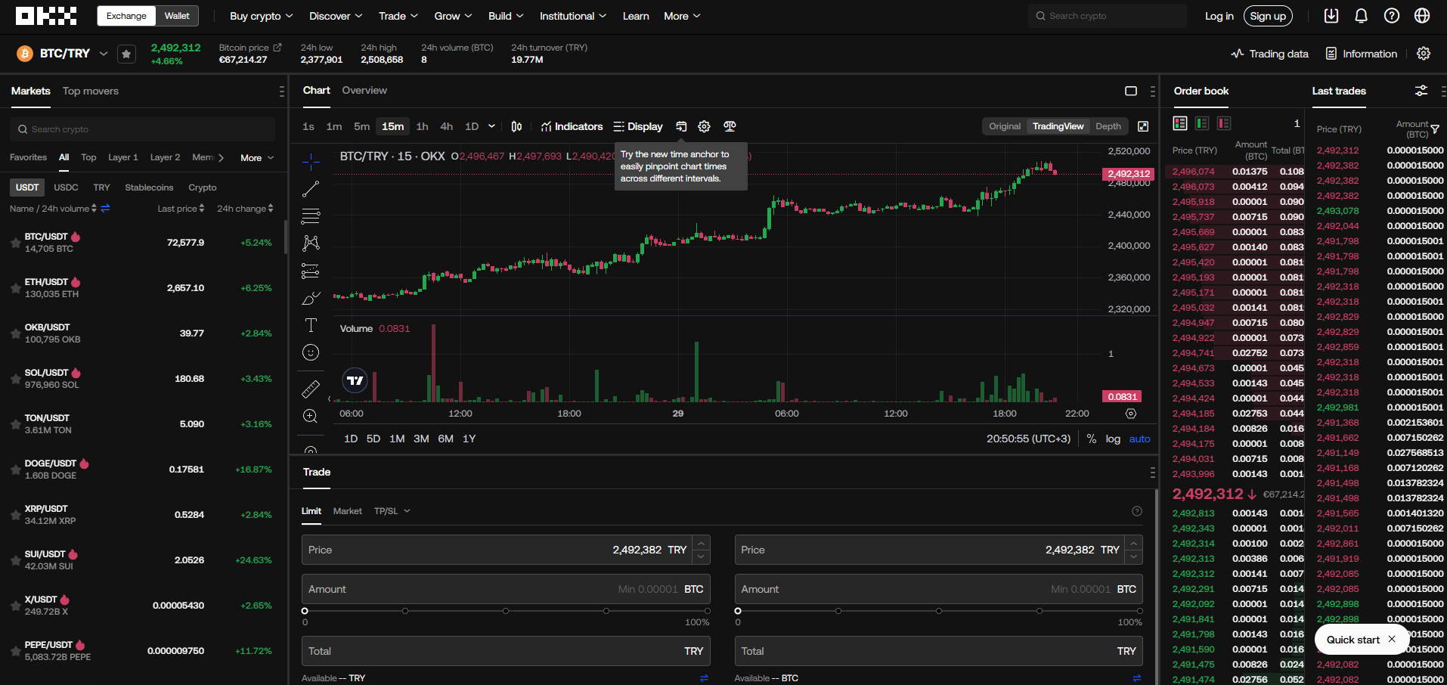
Task: Expand chart to fullscreen icon
Action: pyautogui.click(x=1143, y=126)
